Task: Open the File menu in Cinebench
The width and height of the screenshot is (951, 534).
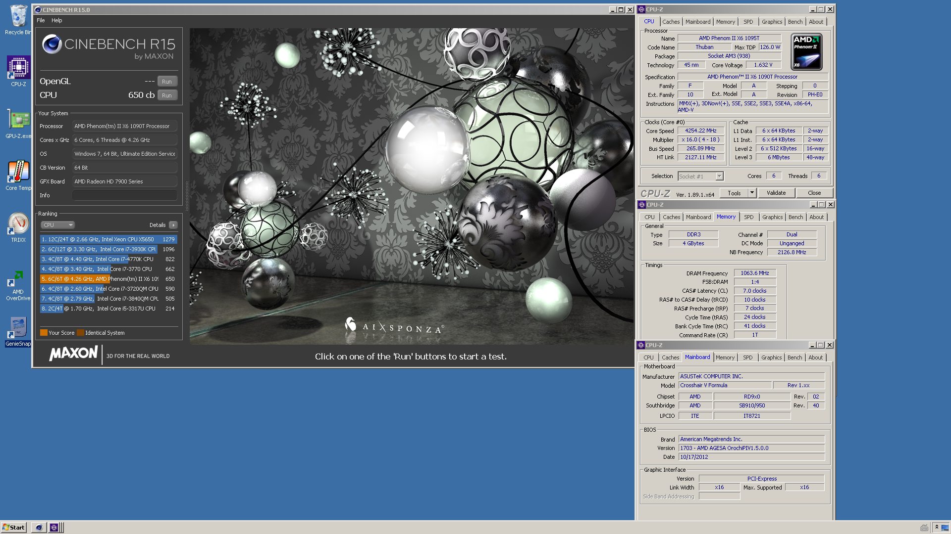Action: coord(41,20)
